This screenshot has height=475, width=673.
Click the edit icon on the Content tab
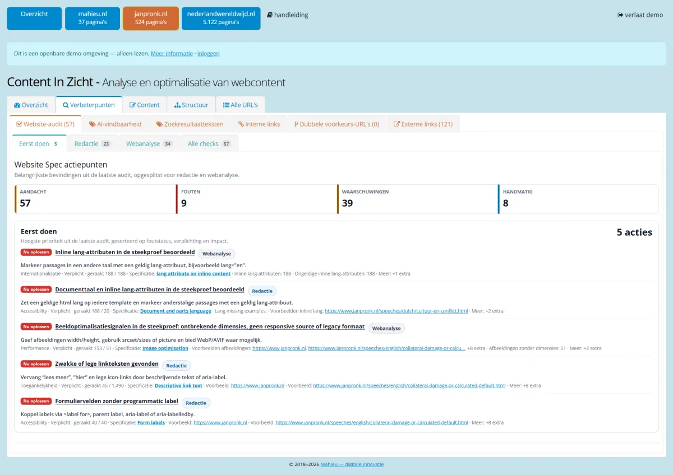point(132,105)
